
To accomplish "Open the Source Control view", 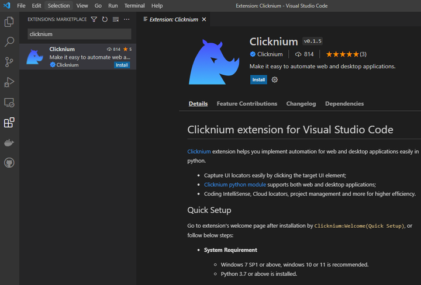I will pyautogui.click(x=9, y=62).
